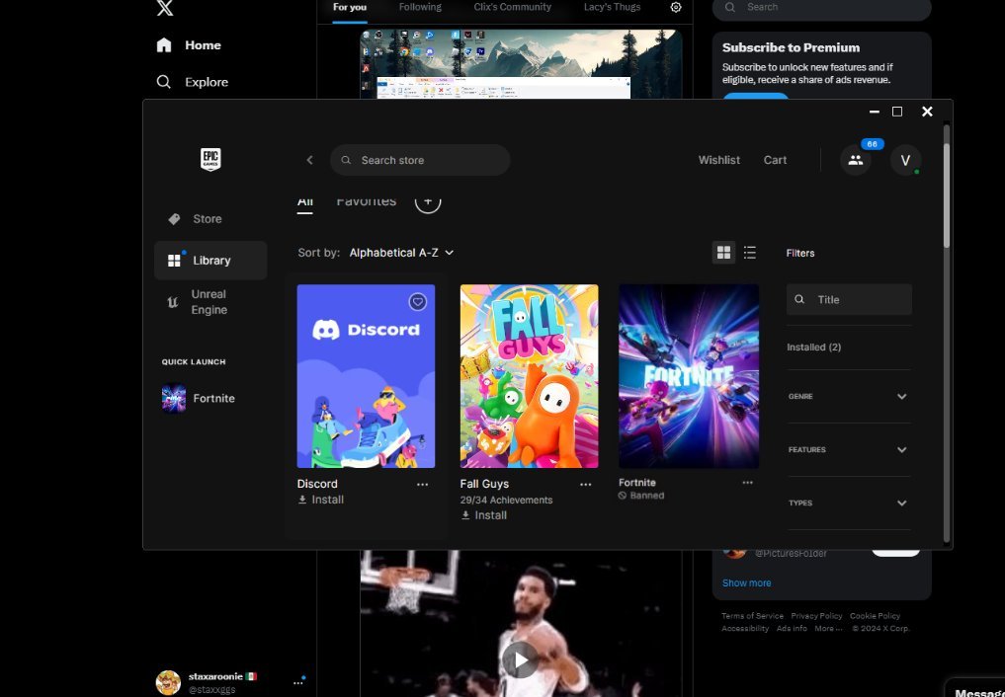Image resolution: width=1005 pixels, height=697 pixels.
Task: Switch to the Favorites tab
Action: pos(366,201)
